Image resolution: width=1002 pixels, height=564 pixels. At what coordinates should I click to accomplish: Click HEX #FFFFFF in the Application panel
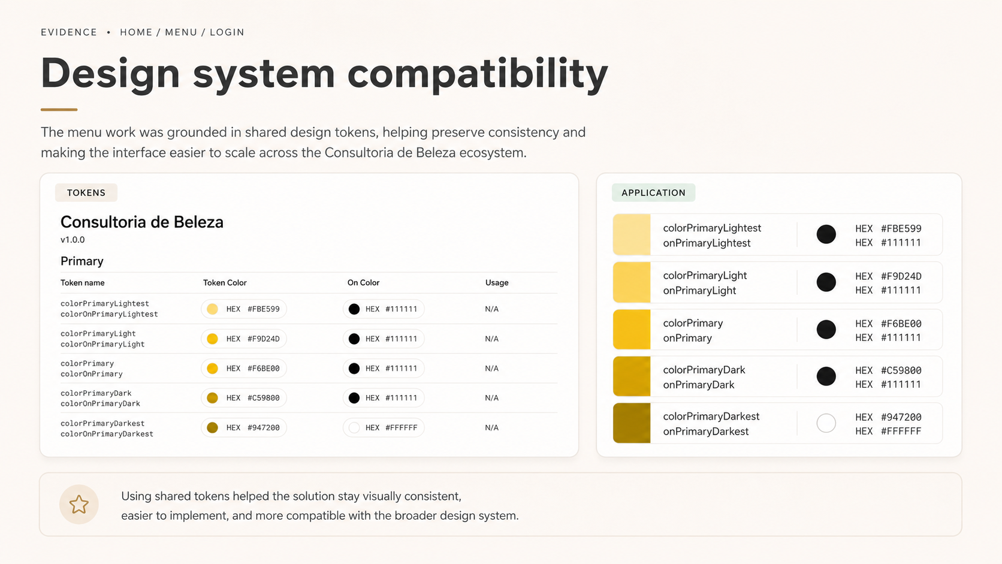click(x=888, y=432)
